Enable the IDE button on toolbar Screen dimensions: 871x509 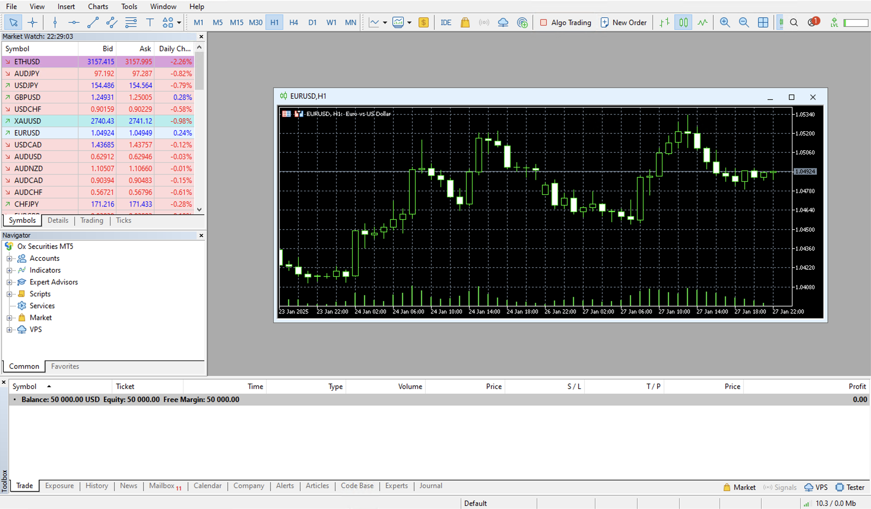coord(445,22)
